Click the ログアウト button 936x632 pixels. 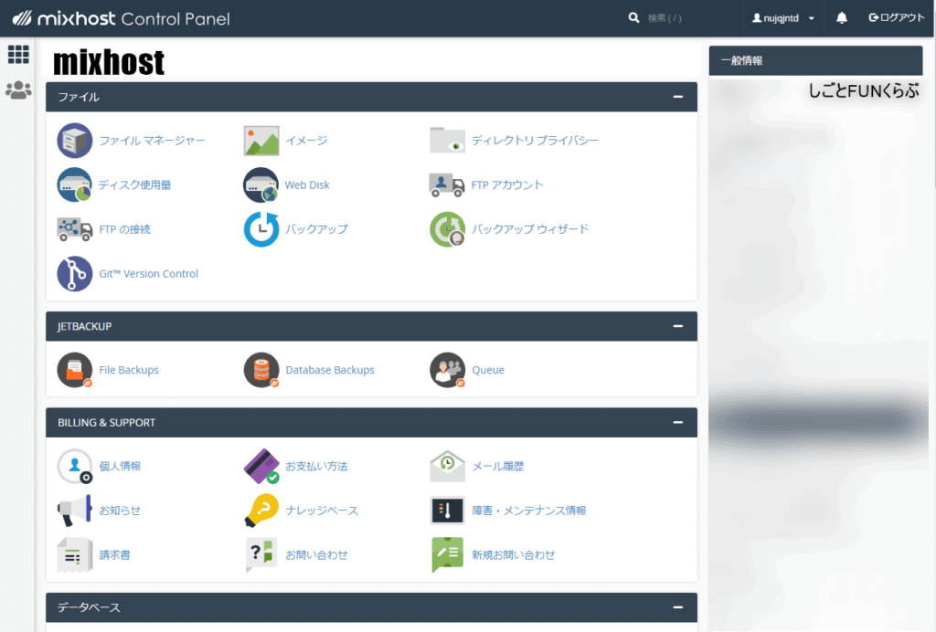click(896, 18)
